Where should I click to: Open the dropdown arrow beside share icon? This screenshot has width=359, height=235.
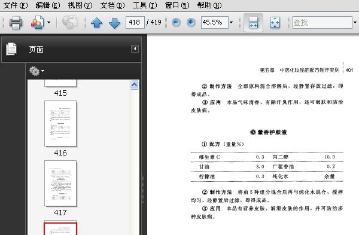(48, 23)
